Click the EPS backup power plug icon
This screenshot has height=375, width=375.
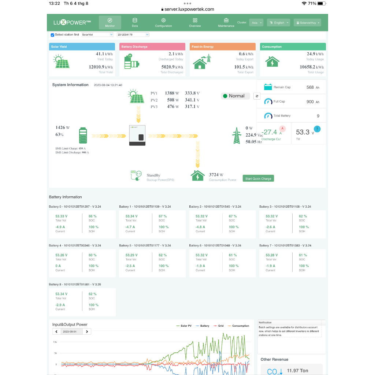pos(136,175)
